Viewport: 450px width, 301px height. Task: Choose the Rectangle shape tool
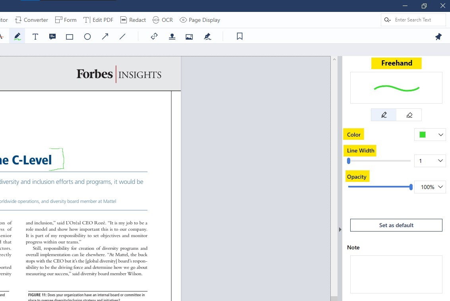70,37
